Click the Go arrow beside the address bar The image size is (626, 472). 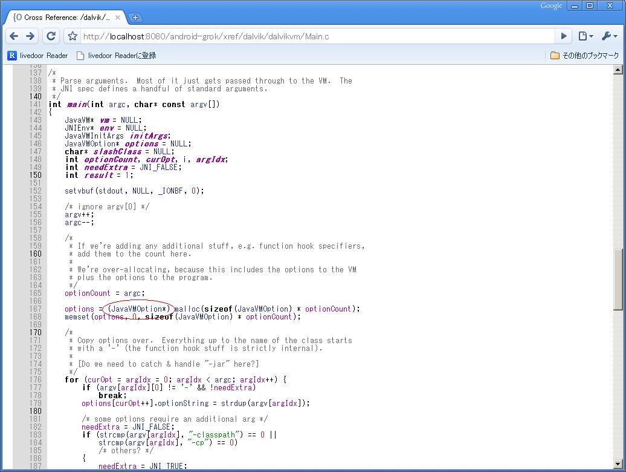click(564, 36)
